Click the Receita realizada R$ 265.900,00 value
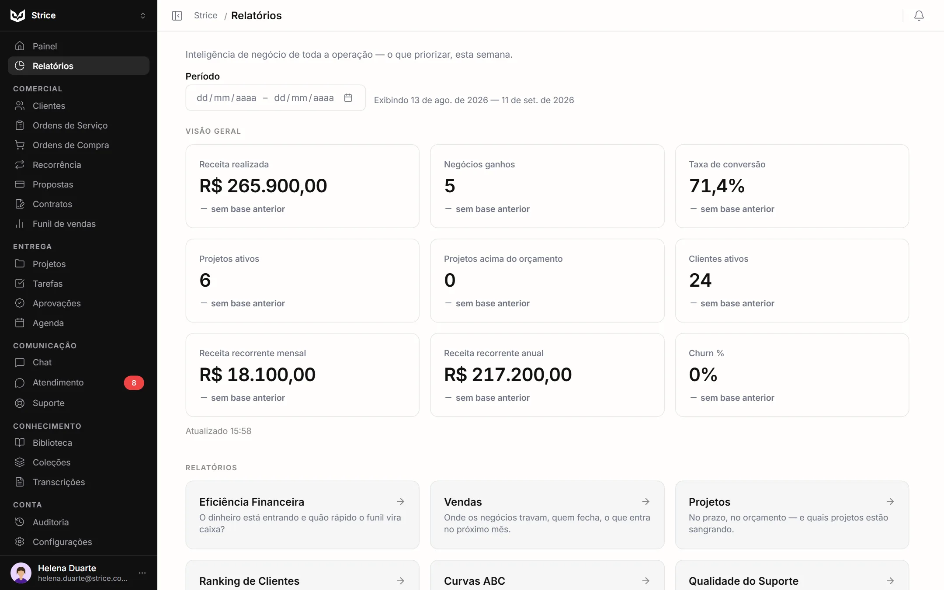The width and height of the screenshot is (944, 590). tap(263, 186)
